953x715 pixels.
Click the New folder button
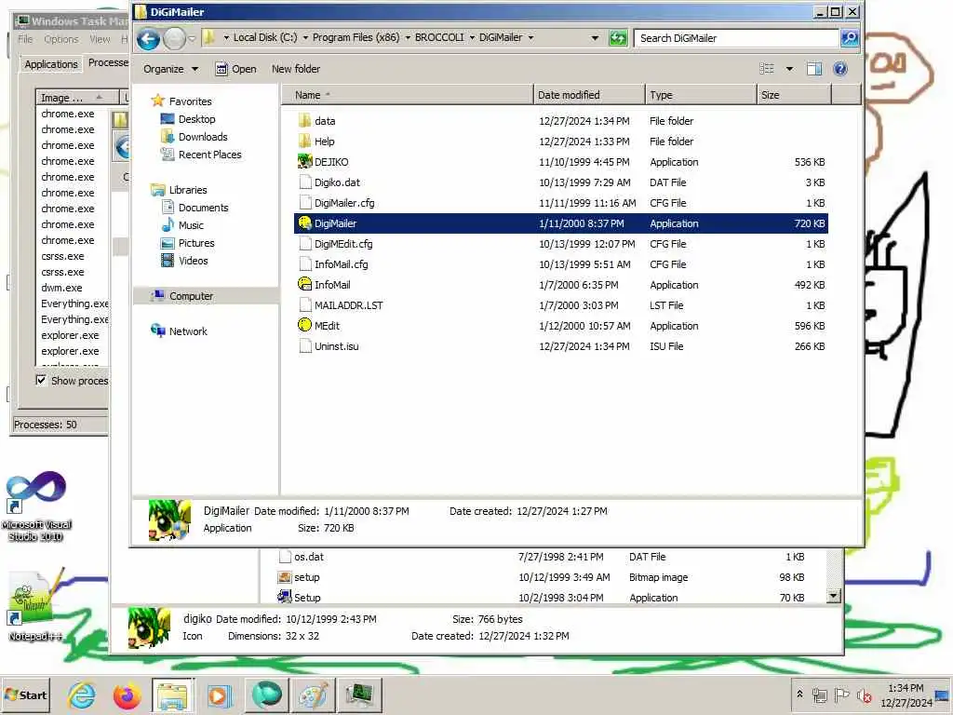[295, 69]
